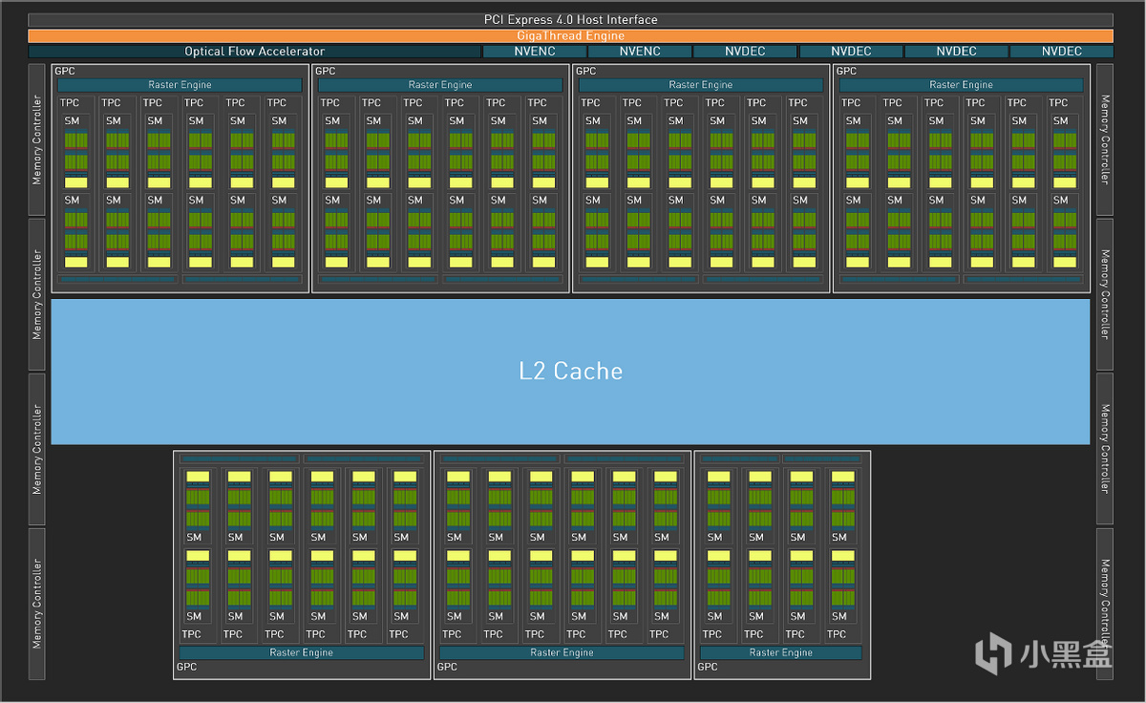
Task: Select the orange GigaThread Engine bar
Action: coord(570,35)
